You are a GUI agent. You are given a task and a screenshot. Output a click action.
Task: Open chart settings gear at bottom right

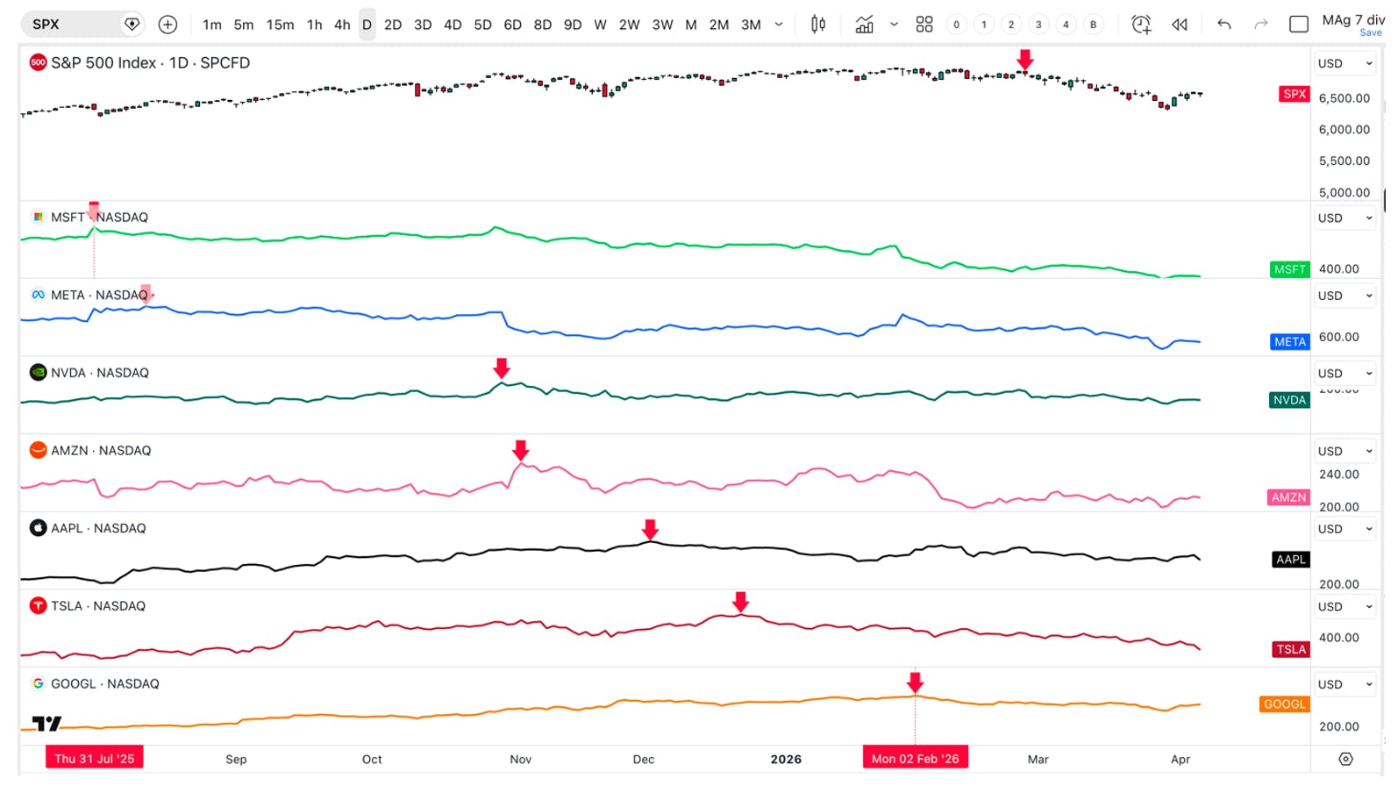point(1346,759)
